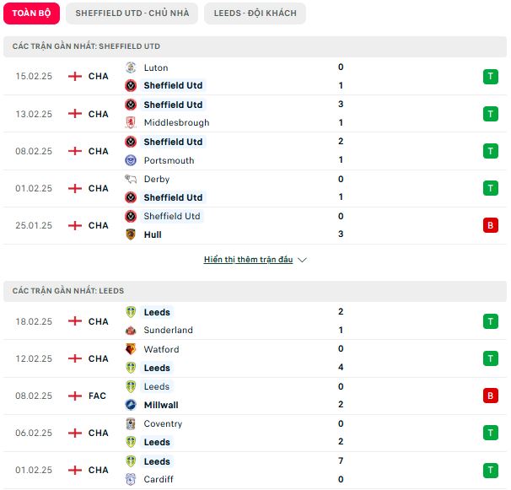511x490 pixels.
Task: Select the Toàn Bộ tab
Action: point(31,13)
